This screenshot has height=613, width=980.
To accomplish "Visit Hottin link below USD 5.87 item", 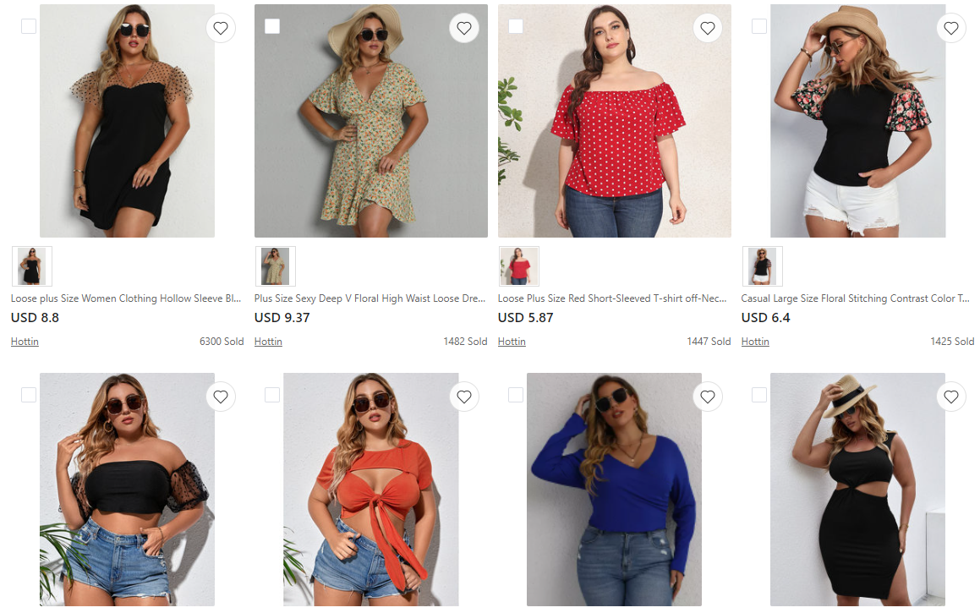I will [512, 342].
